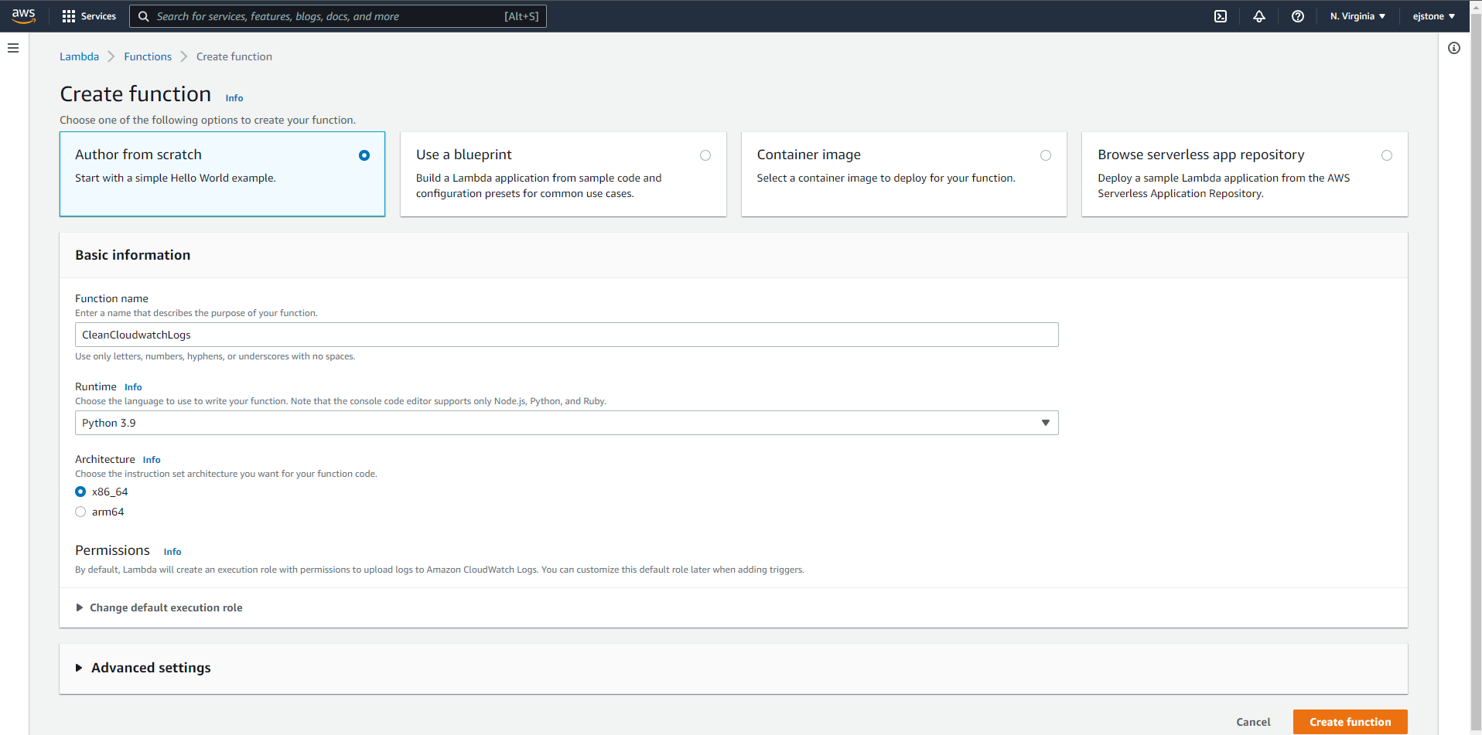The image size is (1482, 735).
Task: Toggle the hamburger side navigation menu
Action: (13, 48)
